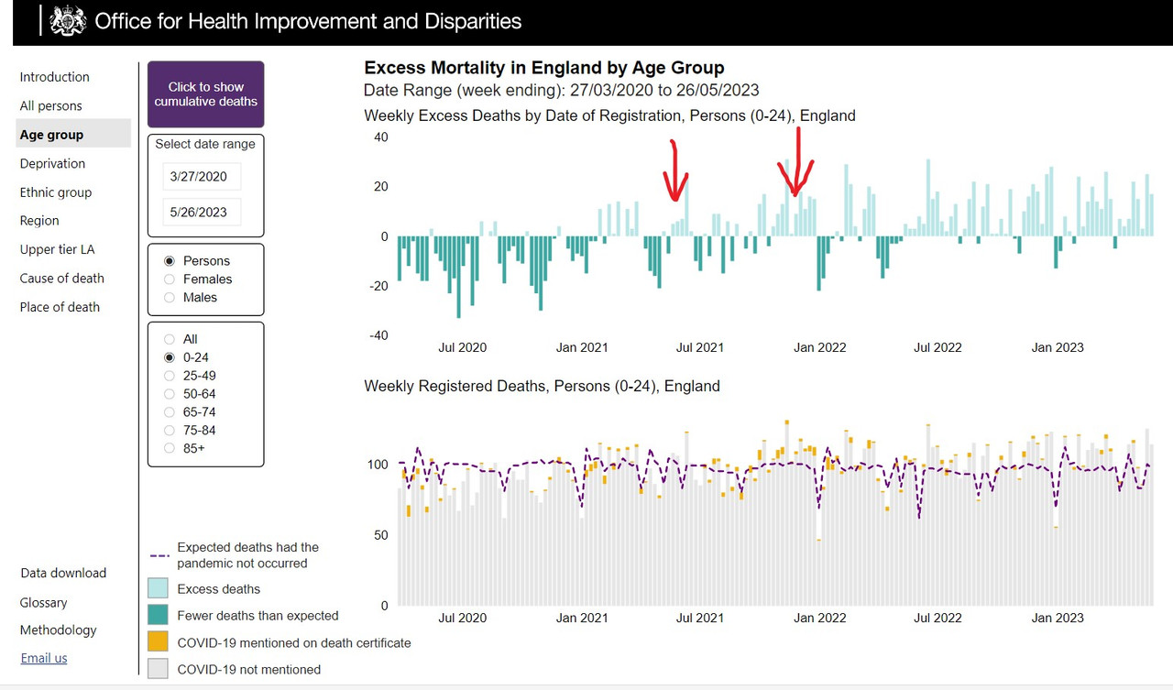Open the Data download page

[x=63, y=574]
